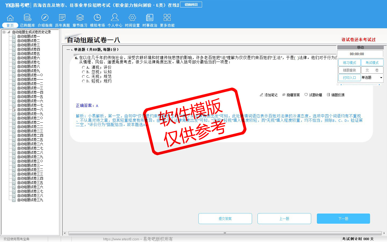Open the 单选题 question type dropdown
The image size is (387, 242).
point(381,78)
